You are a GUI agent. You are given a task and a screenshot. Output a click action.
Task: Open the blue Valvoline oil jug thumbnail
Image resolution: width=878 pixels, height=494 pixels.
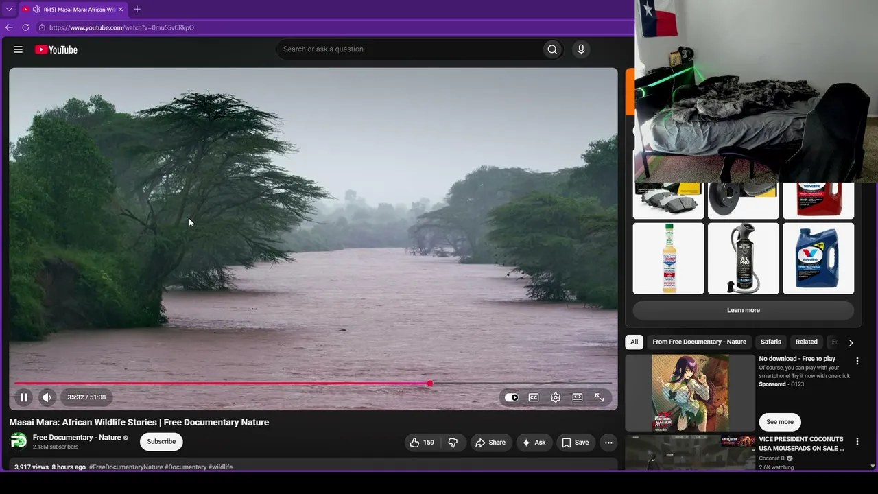818,259
